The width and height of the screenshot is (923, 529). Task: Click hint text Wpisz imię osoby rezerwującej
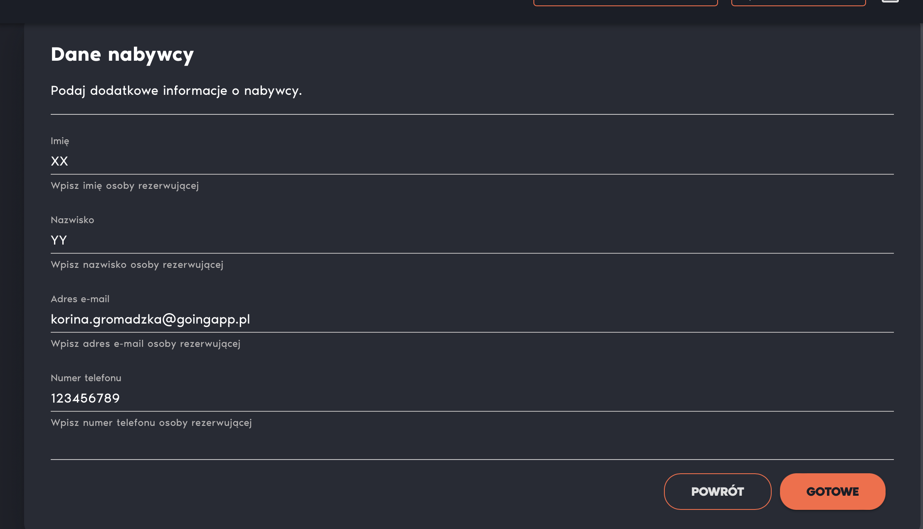pyautogui.click(x=125, y=186)
